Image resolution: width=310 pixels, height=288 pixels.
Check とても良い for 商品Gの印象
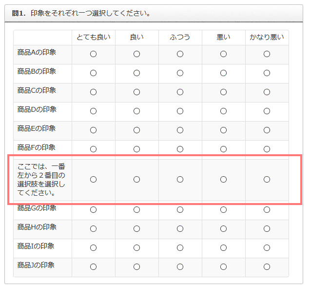click(x=93, y=209)
